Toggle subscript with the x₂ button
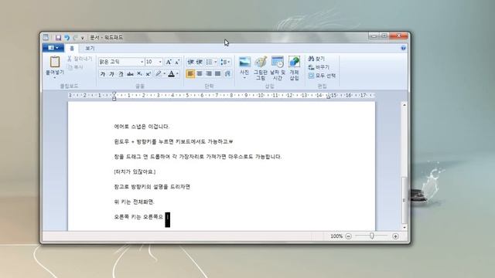 139,74
